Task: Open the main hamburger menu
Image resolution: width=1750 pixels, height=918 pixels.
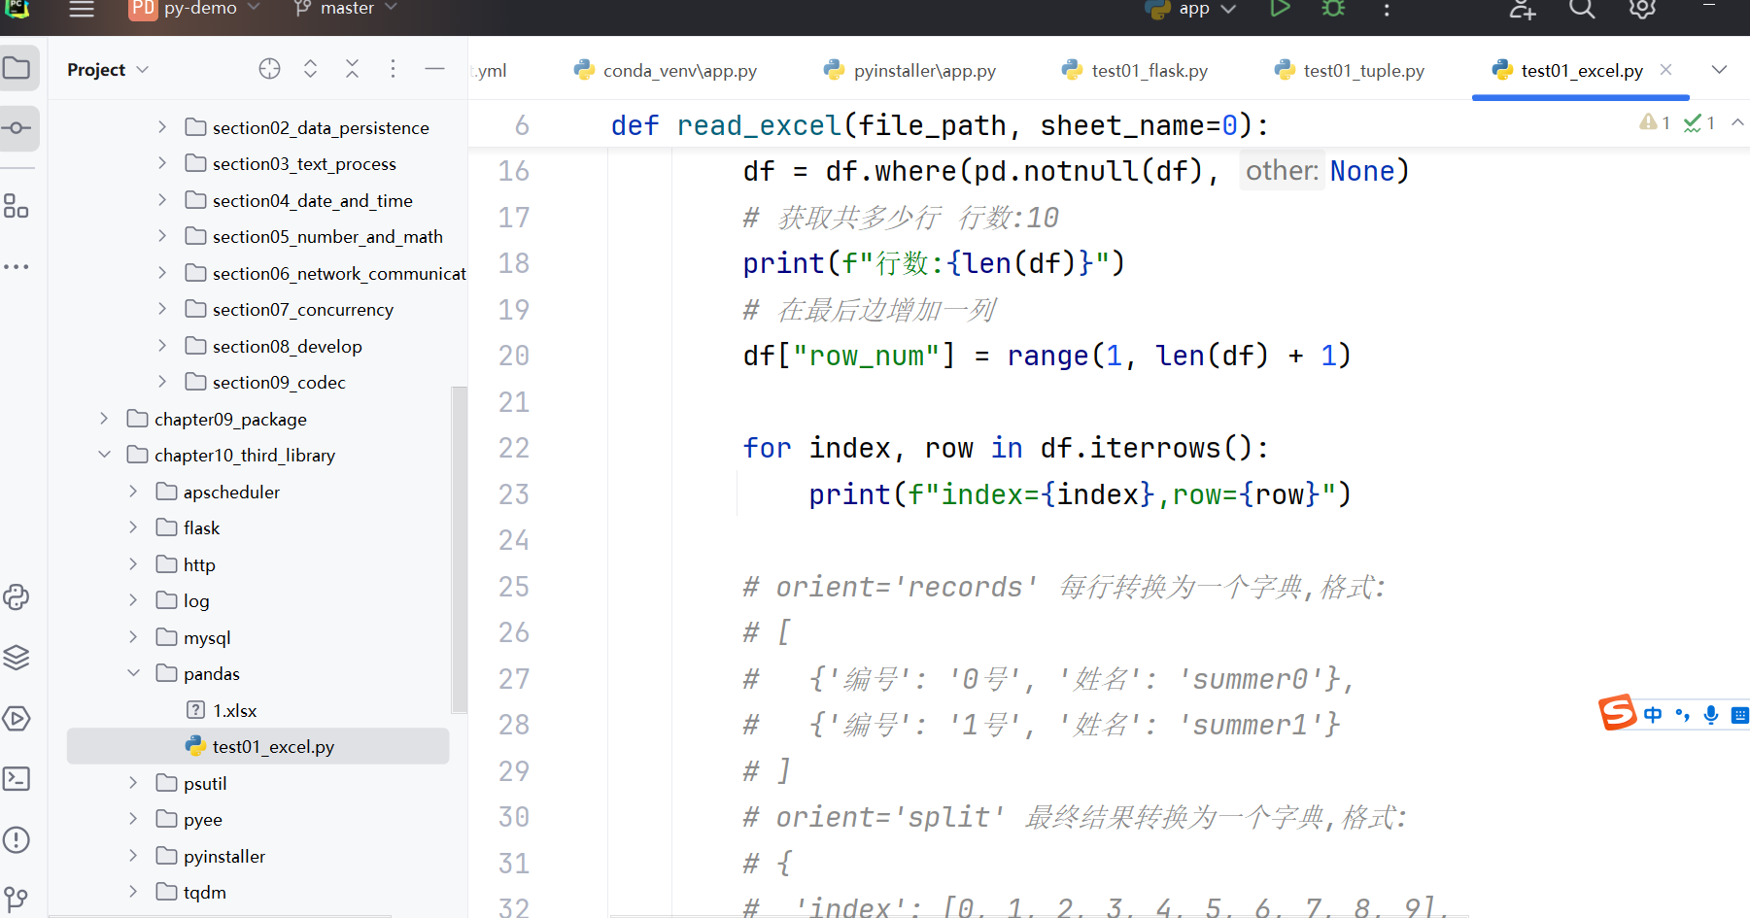Action: click(82, 9)
